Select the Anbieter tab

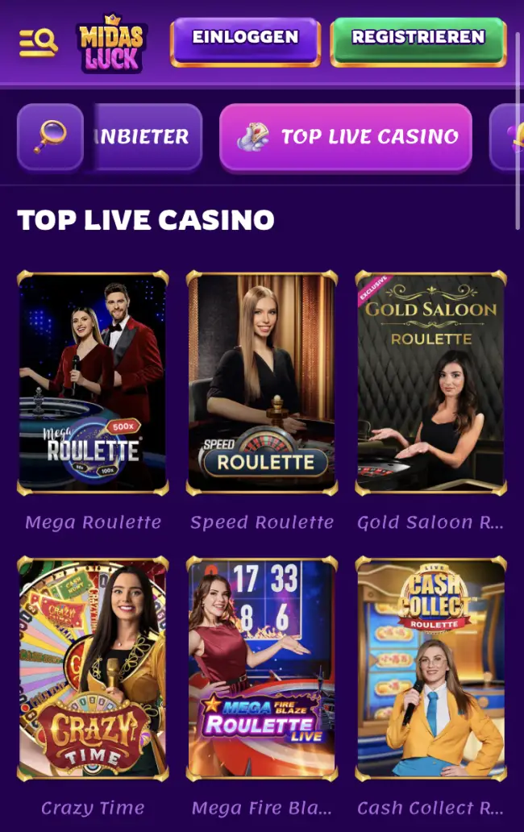(x=143, y=137)
